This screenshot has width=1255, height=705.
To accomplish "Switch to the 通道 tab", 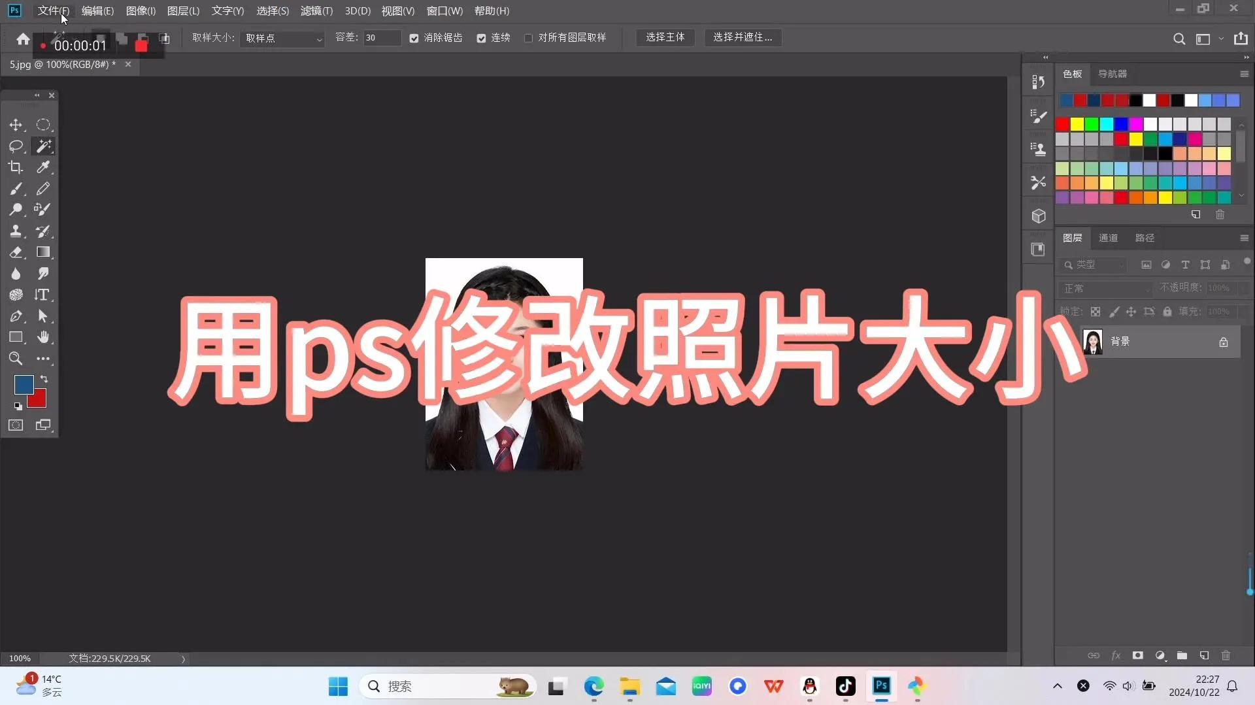I will point(1109,238).
